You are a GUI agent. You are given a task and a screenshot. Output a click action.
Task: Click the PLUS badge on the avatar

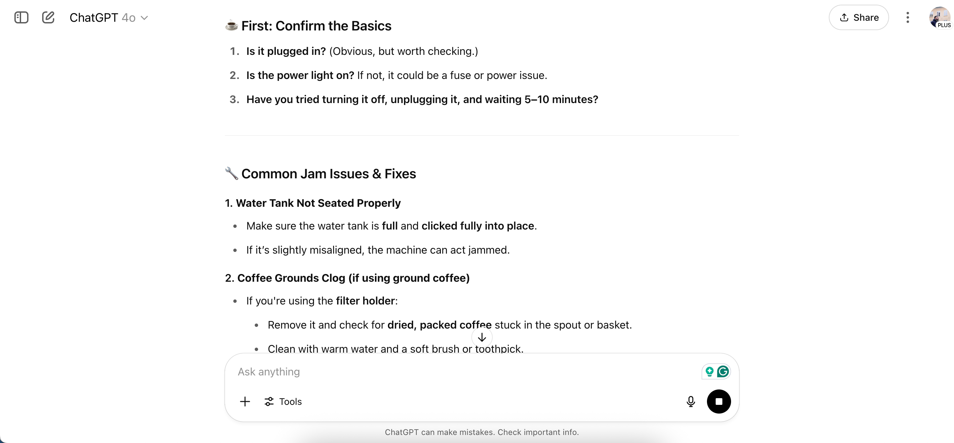(944, 26)
